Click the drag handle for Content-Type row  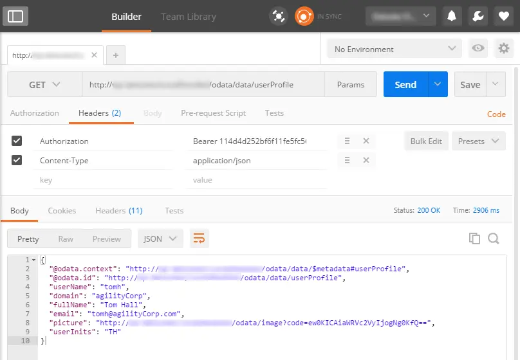pyautogui.click(x=347, y=160)
